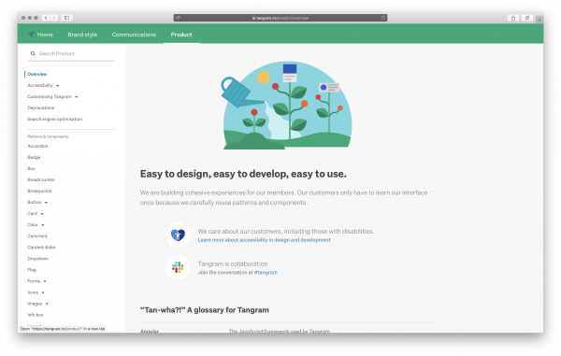Expand the Forms section arrow
Image resolution: width=561 pixels, height=356 pixels.
[x=45, y=281]
